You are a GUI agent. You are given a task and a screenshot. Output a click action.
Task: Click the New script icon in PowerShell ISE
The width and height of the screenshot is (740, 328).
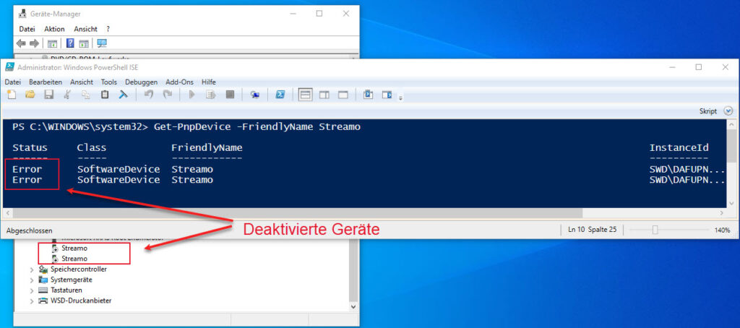12,95
